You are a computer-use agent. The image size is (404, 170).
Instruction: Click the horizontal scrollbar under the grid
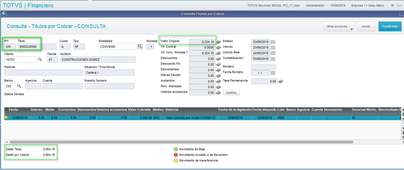click(x=181, y=142)
